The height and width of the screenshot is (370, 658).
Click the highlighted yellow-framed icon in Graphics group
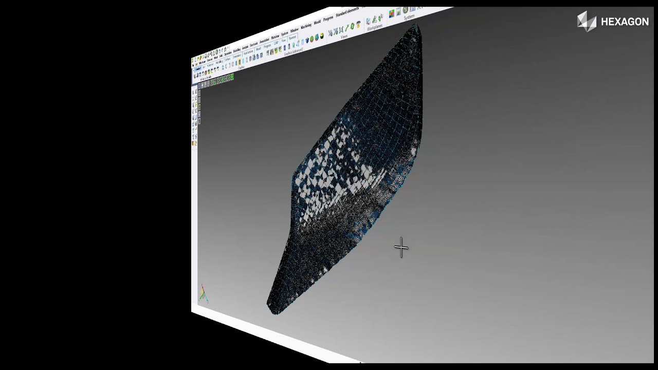point(240,62)
